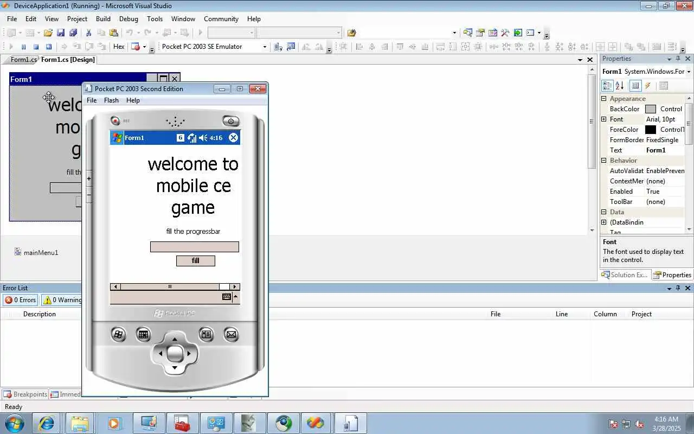The height and width of the screenshot is (434, 694).
Task: Save the current file toolbar icon
Action: click(x=61, y=33)
